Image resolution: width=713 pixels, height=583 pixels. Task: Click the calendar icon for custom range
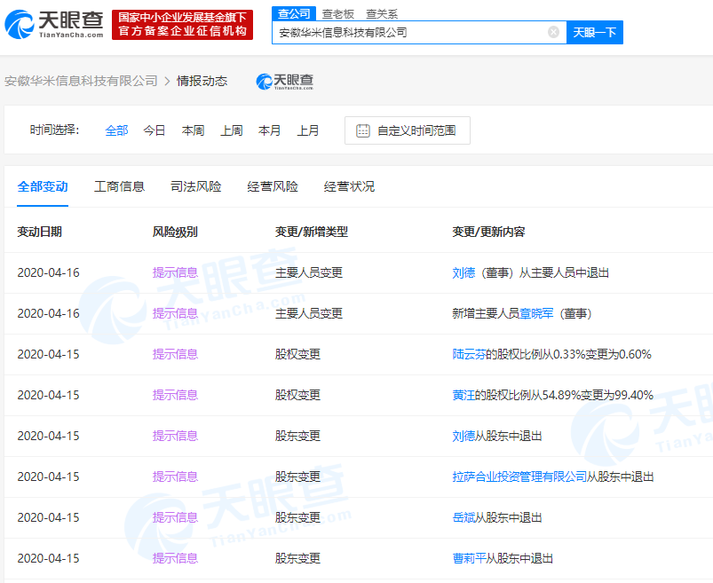(x=362, y=130)
